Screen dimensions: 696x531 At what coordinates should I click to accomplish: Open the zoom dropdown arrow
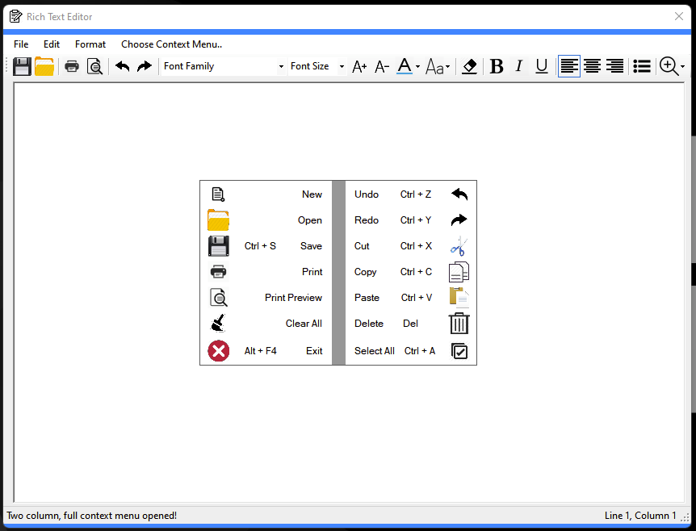coord(683,67)
